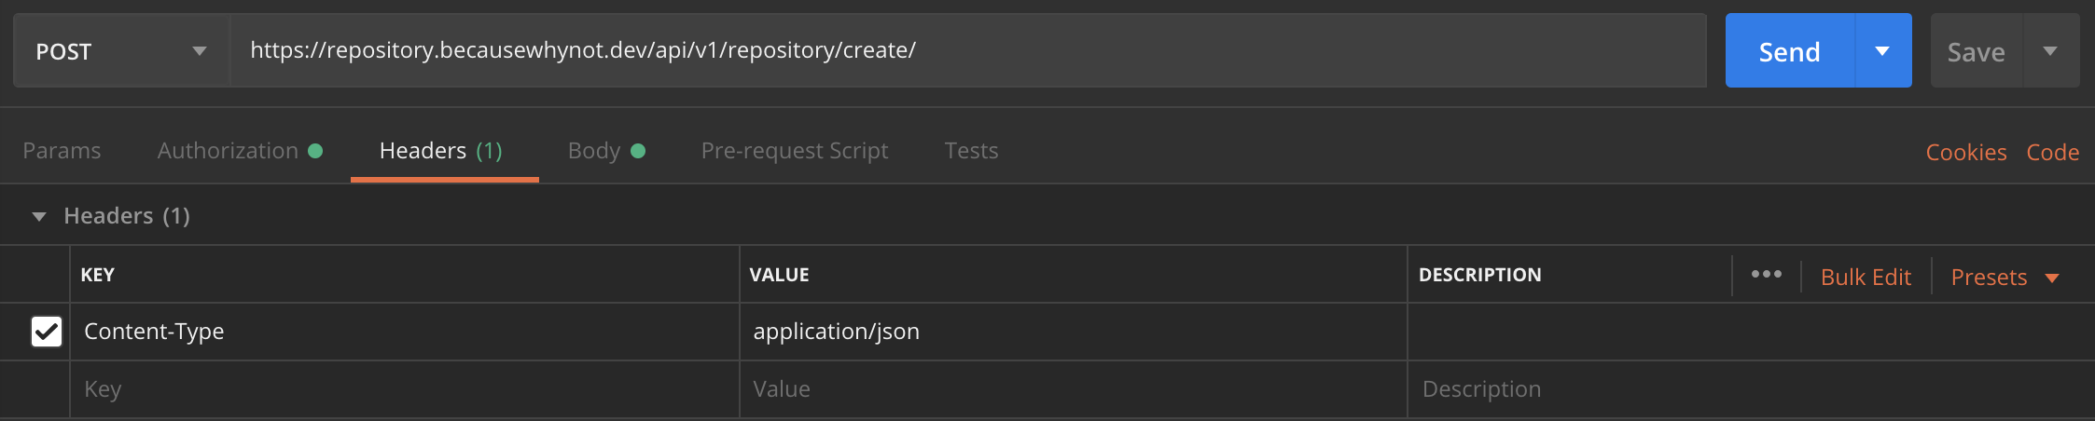Click the request URL field
The height and width of the screenshot is (421, 2095).
pos(968,51)
